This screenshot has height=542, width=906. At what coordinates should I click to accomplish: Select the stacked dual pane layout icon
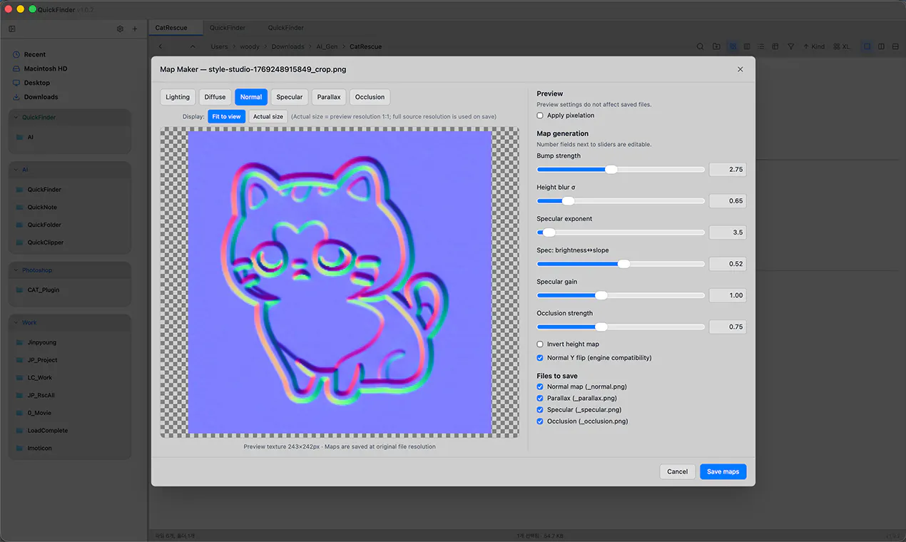(x=895, y=46)
